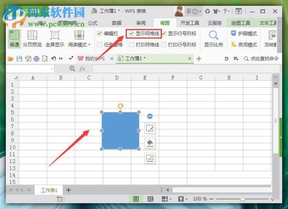
Task: Select the blue rectangle shape
Action: [120, 131]
